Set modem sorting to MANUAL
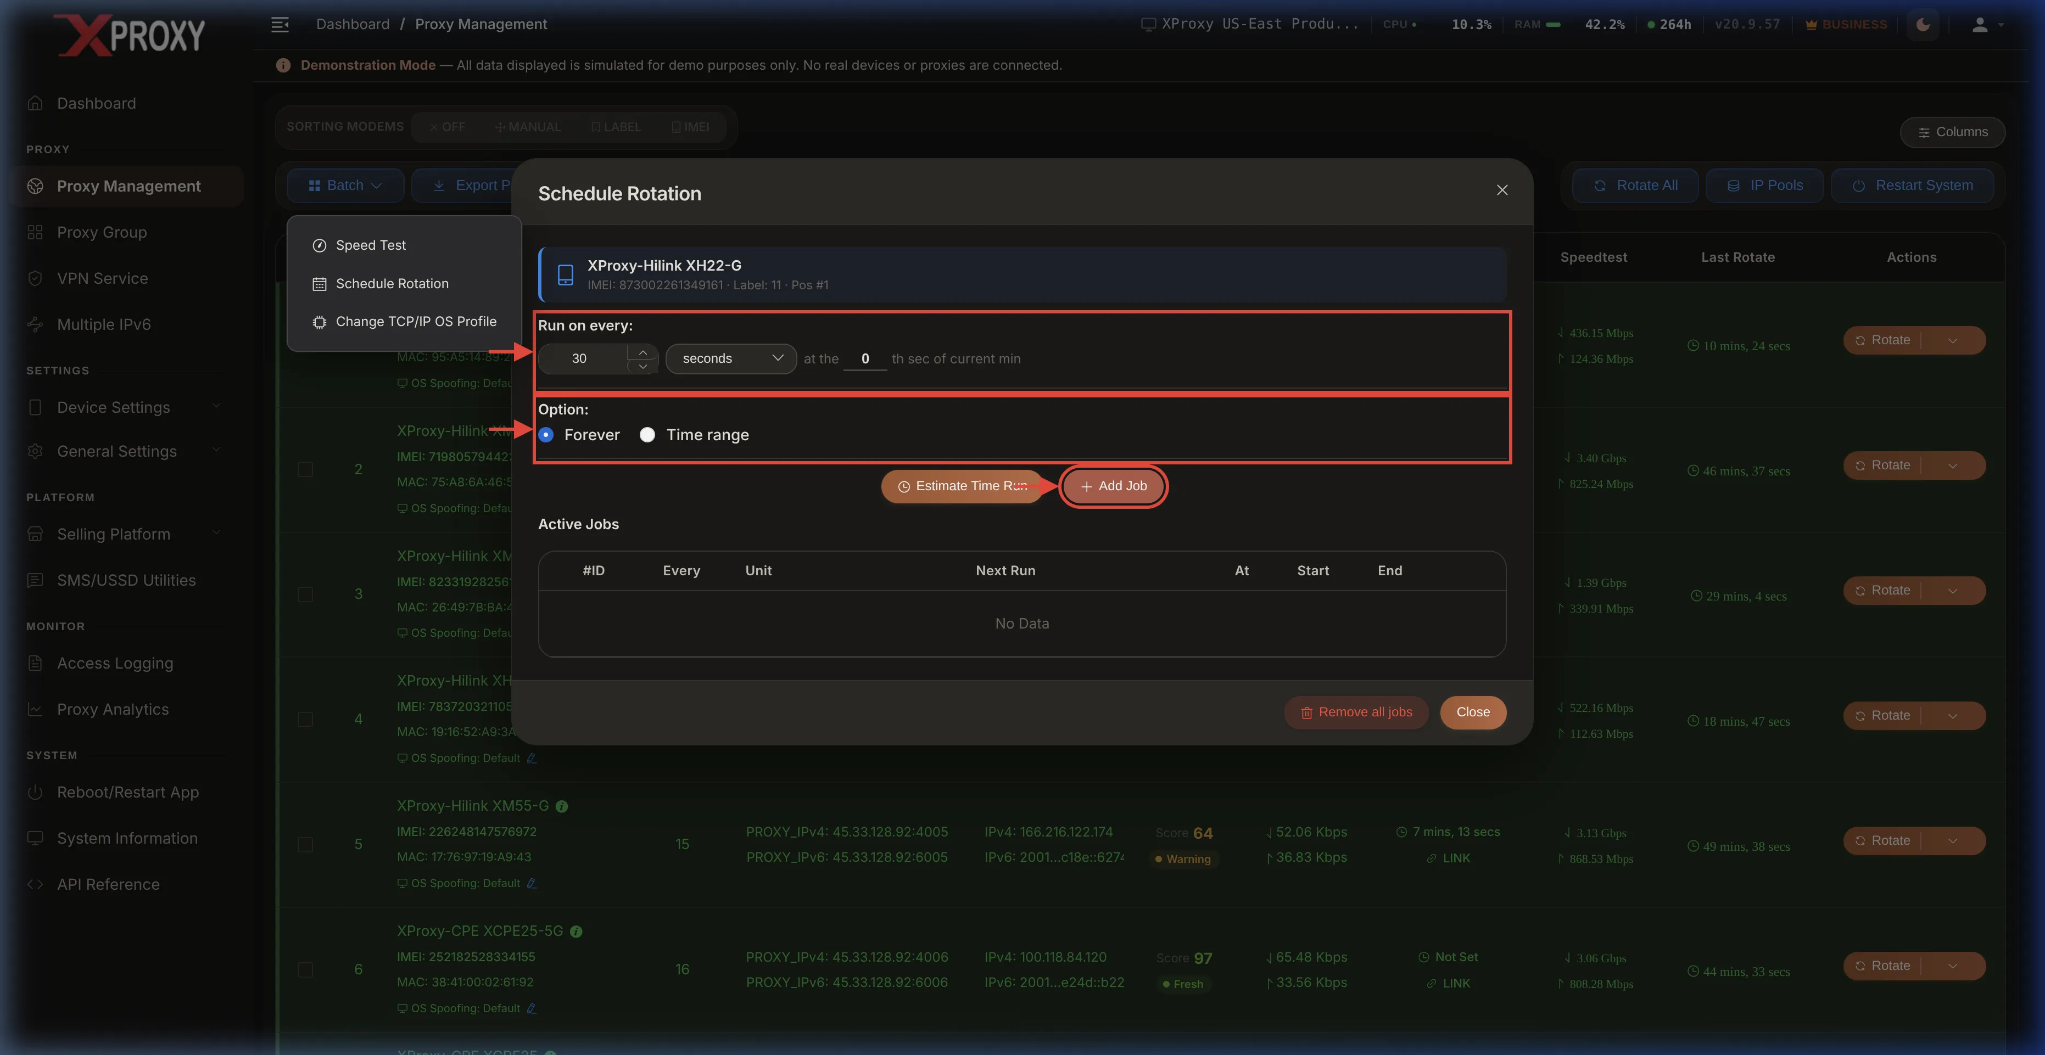Image resolution: width=2045 pixels, height=1055 pixels. pos(528,127)
